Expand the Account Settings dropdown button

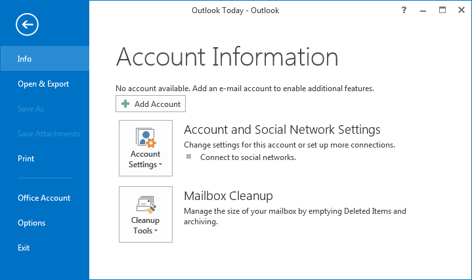coord(146,148)
